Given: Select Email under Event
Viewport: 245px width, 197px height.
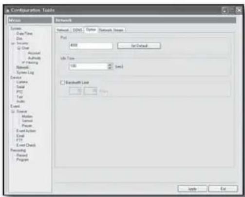Looking at the screenshot, I should click(x=20, y=136).
